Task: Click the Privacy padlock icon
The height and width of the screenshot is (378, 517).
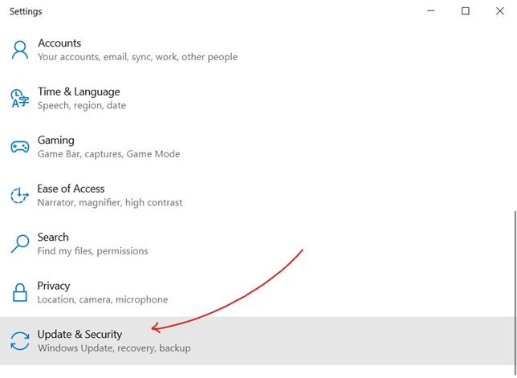Action: tap(19, 292)
